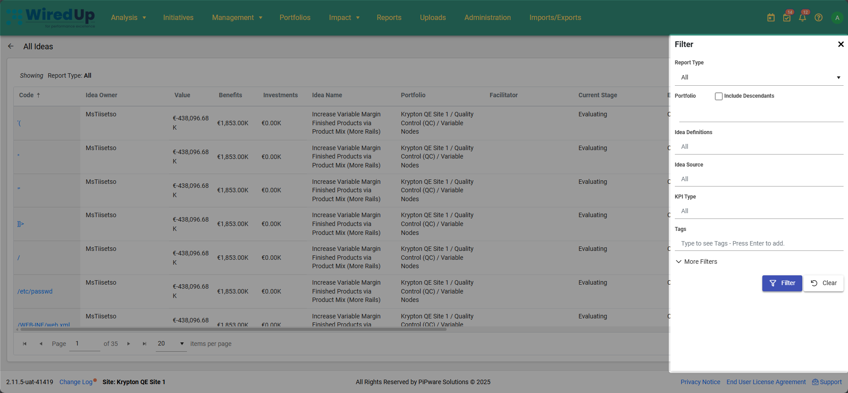Open the Reports page
The height and width of the screenshot is (393, 848).
tap(389, 18)
